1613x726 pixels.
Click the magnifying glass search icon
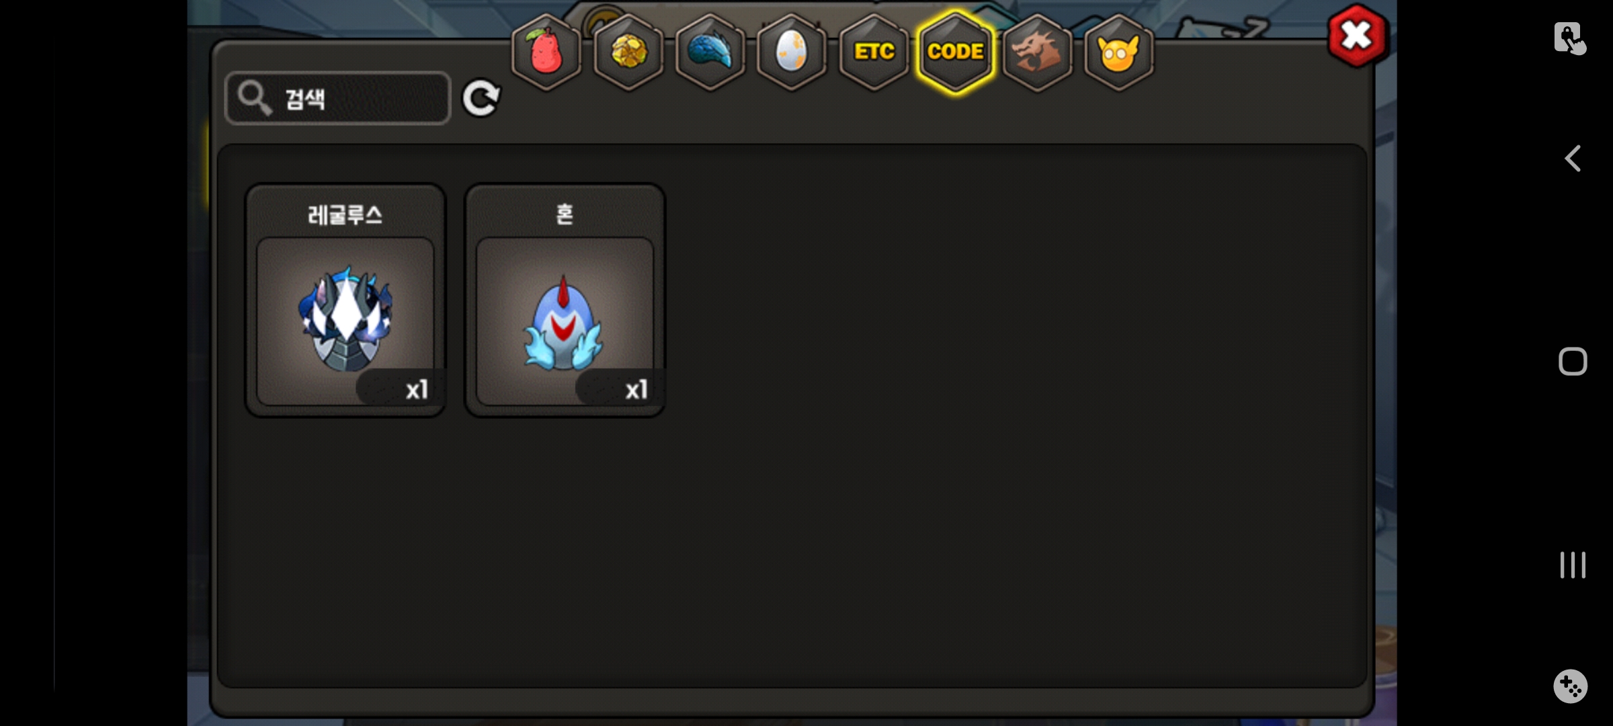[x=255, y=98]
